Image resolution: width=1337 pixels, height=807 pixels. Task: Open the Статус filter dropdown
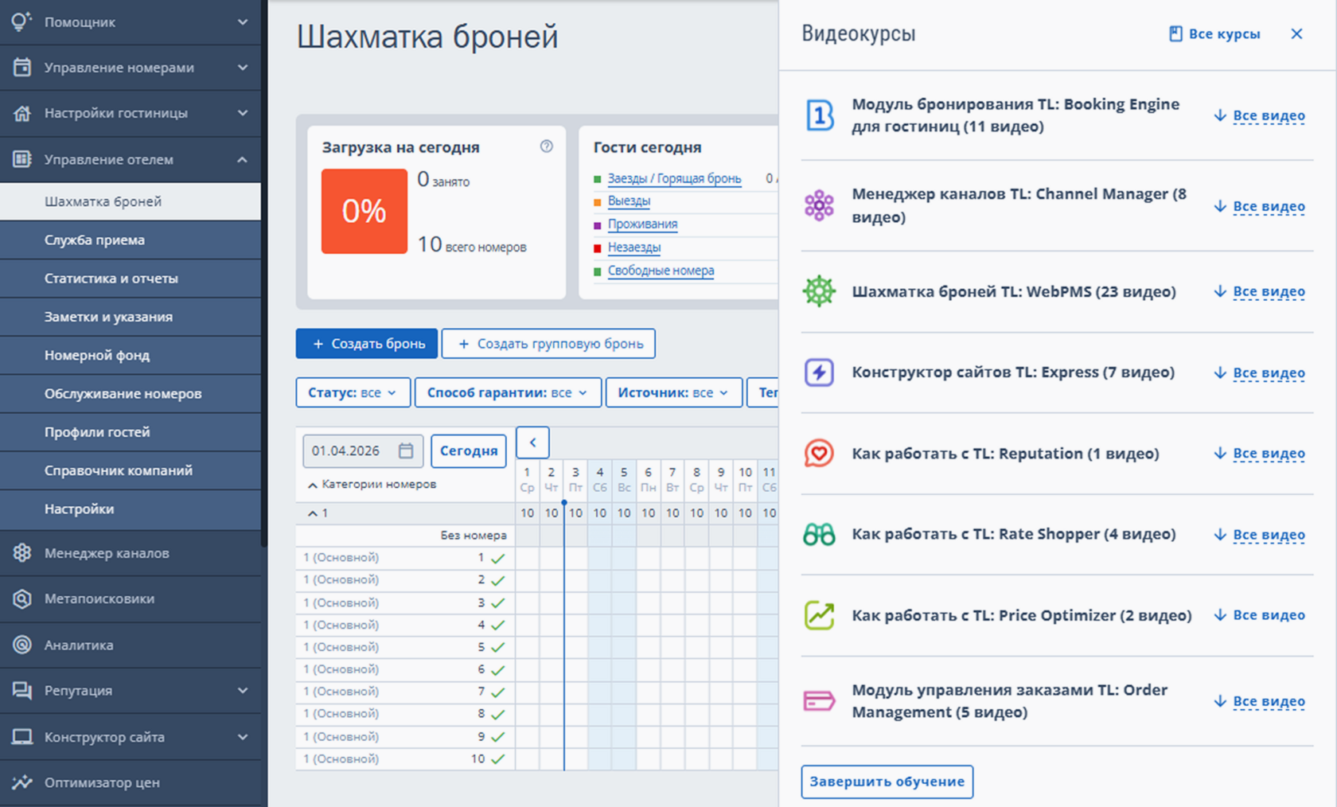(353, 392)
